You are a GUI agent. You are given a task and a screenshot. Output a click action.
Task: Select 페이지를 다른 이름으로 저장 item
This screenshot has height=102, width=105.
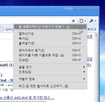click(x=50, y=55)
